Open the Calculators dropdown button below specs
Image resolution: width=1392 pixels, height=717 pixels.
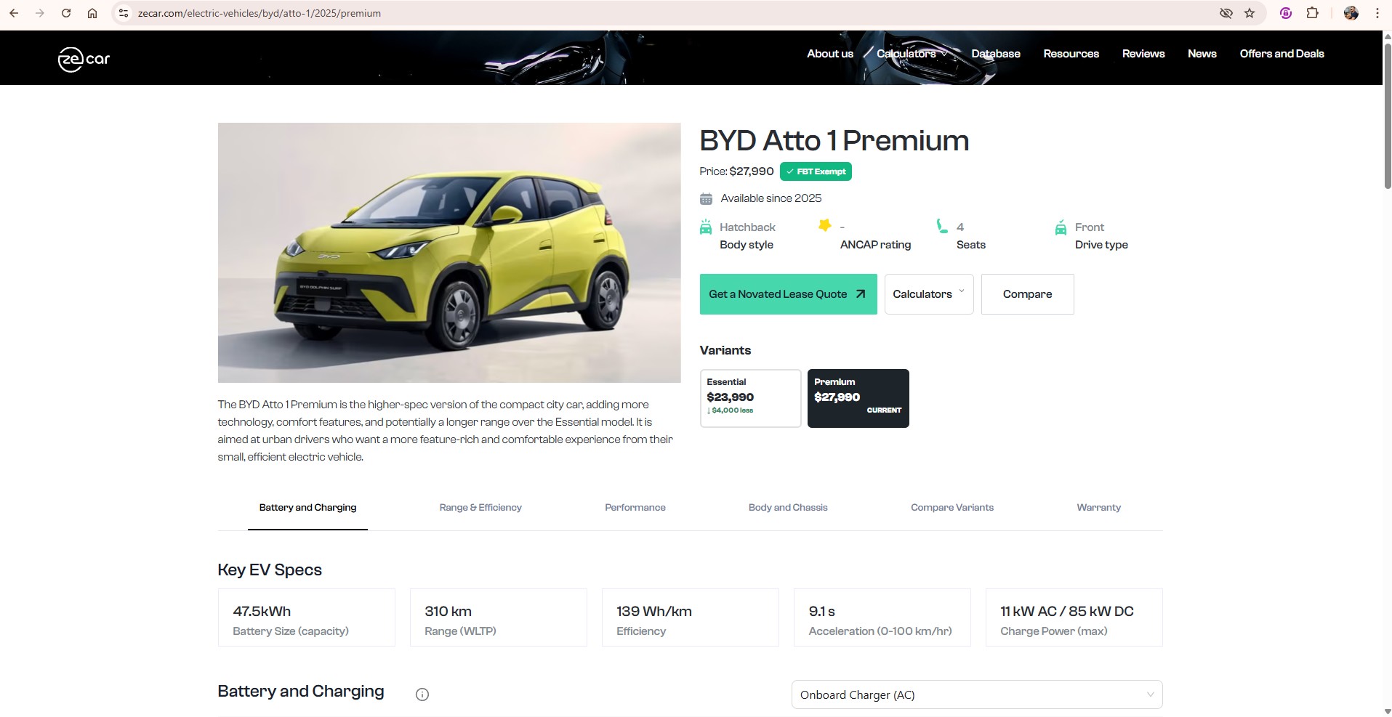(x=929, y=294)
